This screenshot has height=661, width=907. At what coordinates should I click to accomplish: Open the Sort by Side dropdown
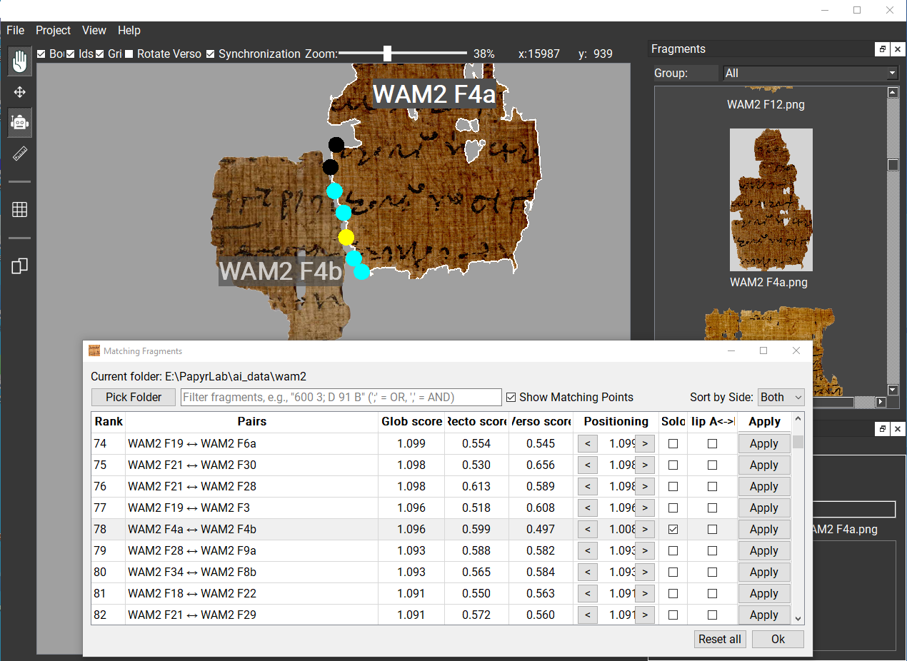[x=781, y=397]
